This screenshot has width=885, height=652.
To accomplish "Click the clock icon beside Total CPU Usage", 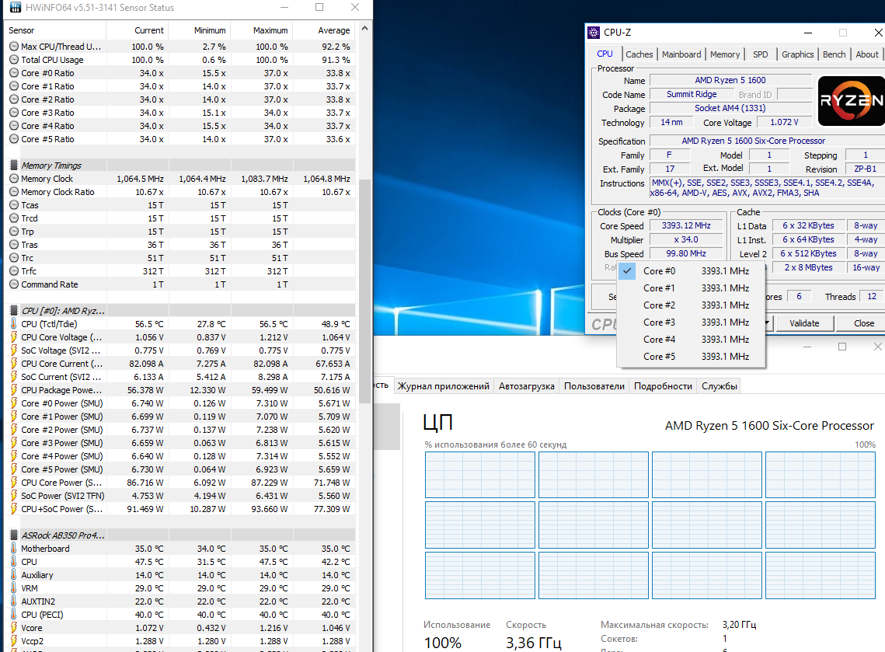I will 14,60.
